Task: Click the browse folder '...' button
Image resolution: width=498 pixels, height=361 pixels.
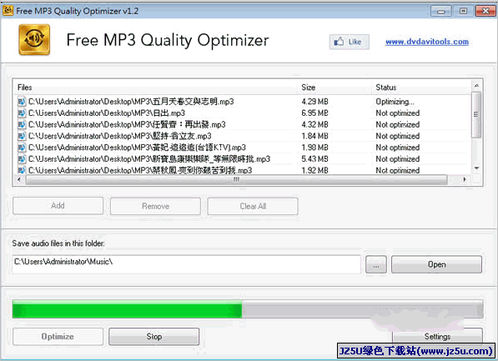Action: tap(376, 264)
